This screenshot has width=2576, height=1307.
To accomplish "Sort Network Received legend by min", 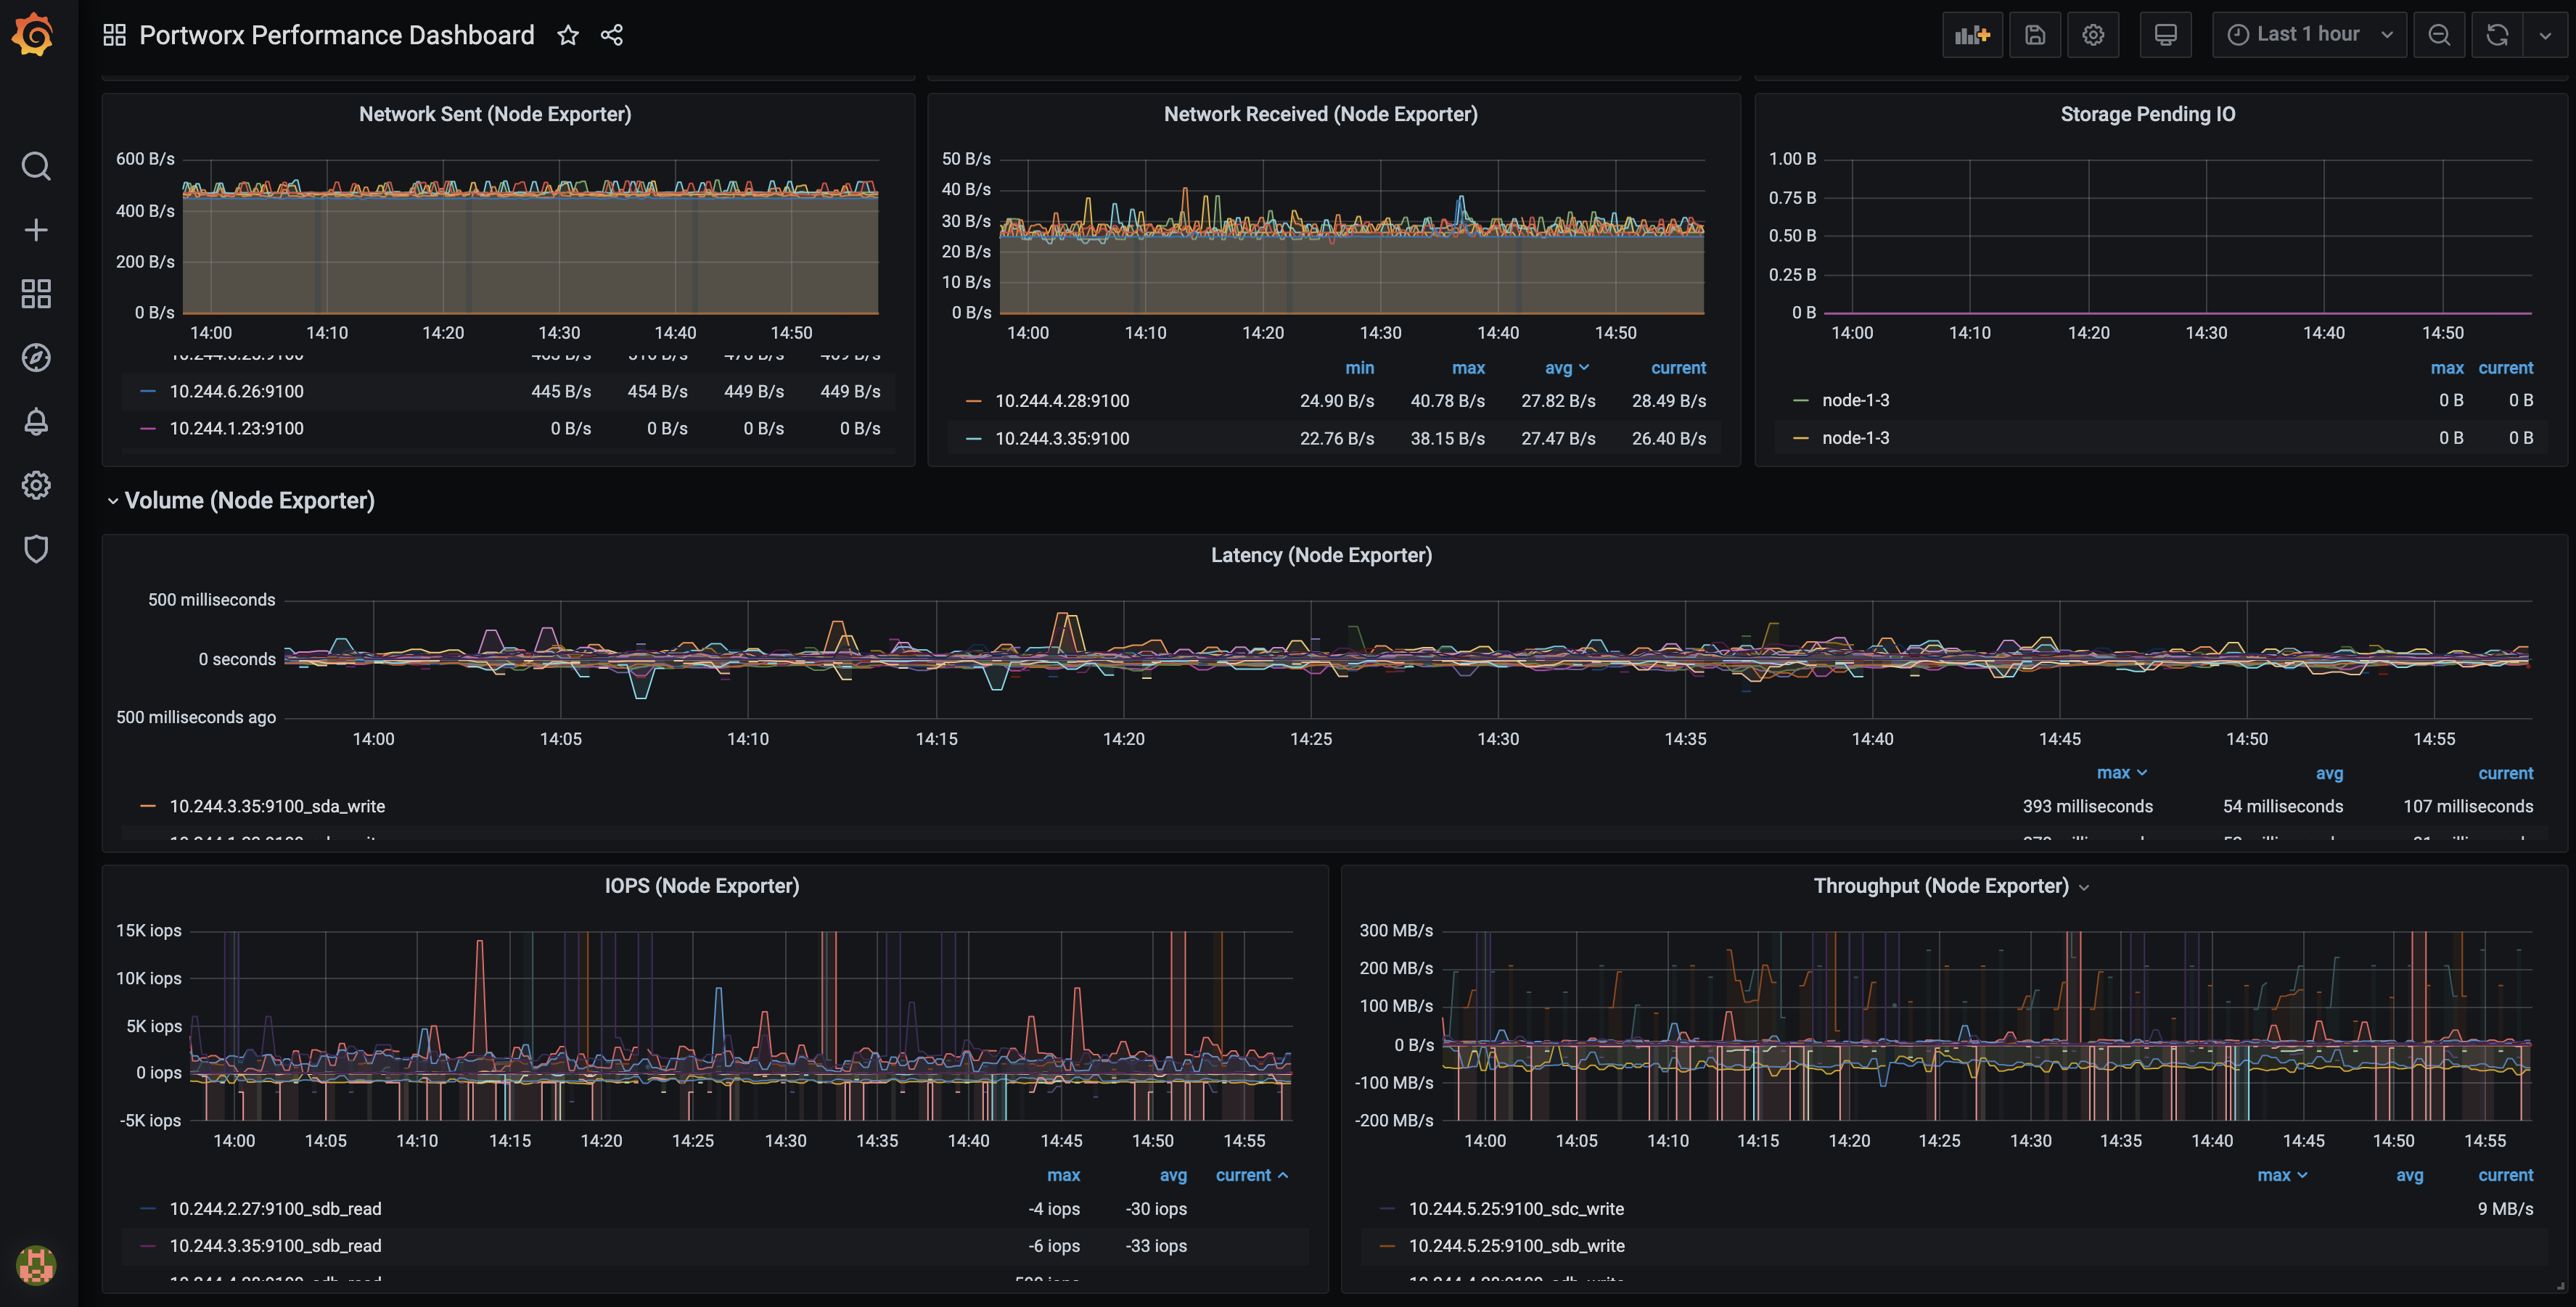I will (1359, 368).
